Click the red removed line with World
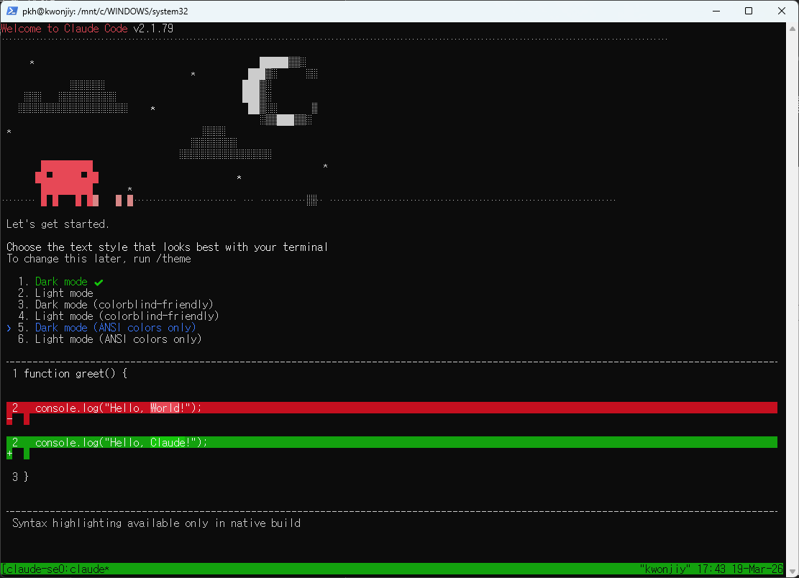The height and width of the screenshot is (578, 799). point(392,408)
